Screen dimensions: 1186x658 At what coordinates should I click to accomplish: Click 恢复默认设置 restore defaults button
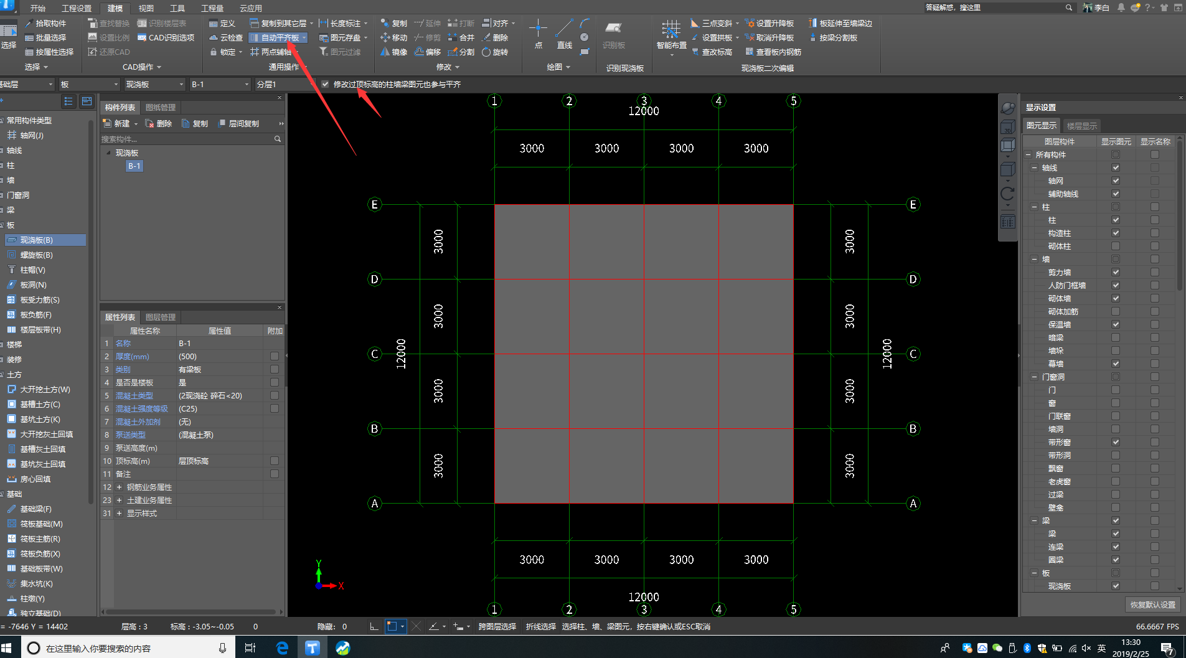(1153, 604)
